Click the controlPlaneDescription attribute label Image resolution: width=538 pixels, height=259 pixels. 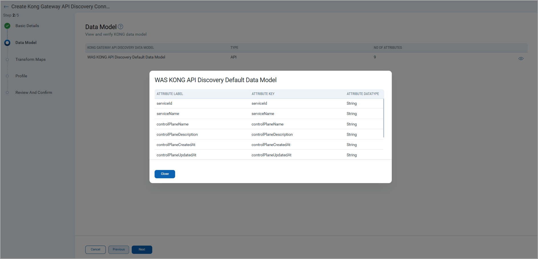(177, 134)
